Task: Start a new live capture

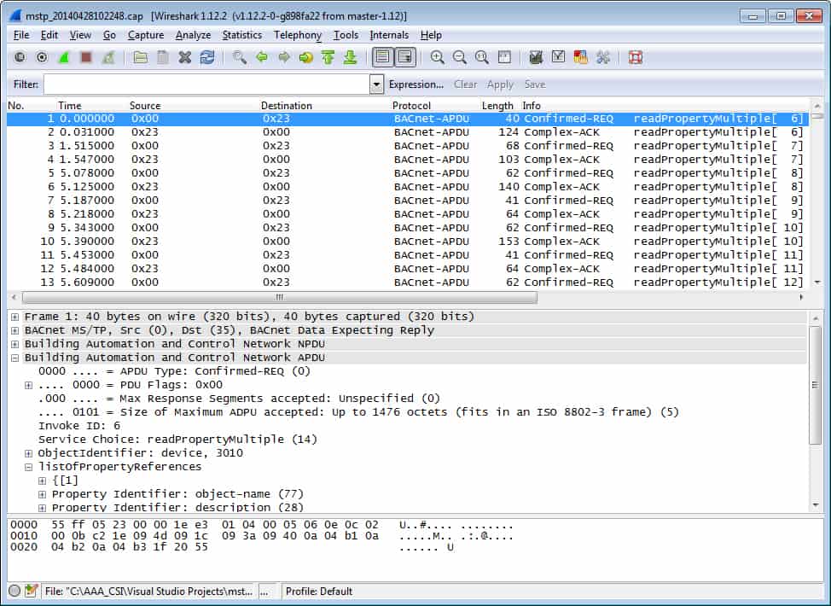Action: [64, 57]
